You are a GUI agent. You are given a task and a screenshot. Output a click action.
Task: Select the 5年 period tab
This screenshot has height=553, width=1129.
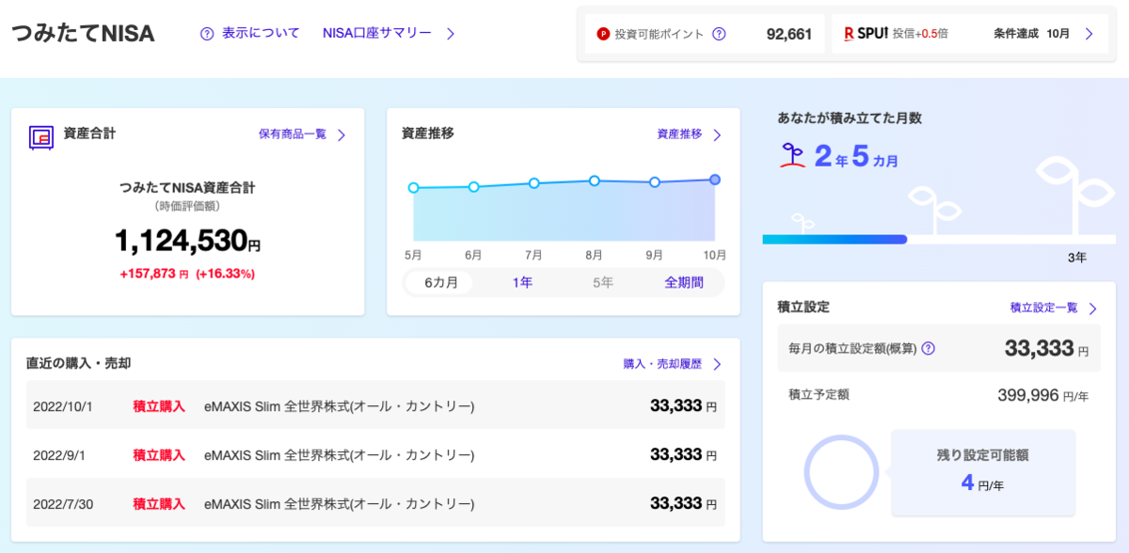[603, 282]
